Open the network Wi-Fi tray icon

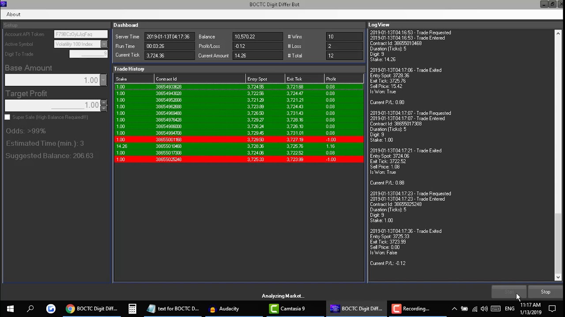(475, 309)
